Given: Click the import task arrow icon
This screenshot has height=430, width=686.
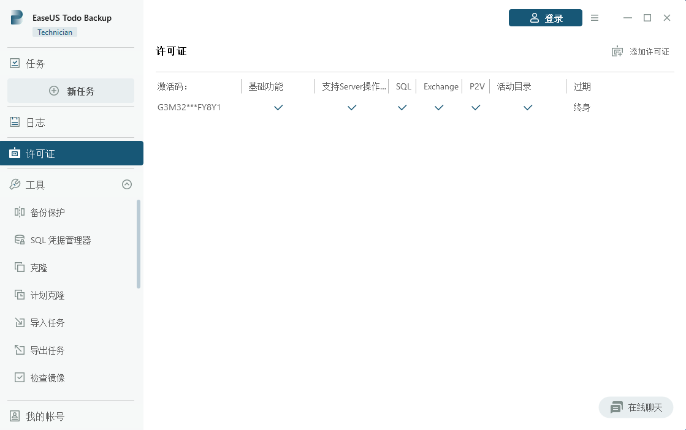Looking at the screenshot, I should [x=20, y=323].
